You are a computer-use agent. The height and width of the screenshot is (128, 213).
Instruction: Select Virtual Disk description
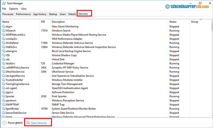coord(58,59)
